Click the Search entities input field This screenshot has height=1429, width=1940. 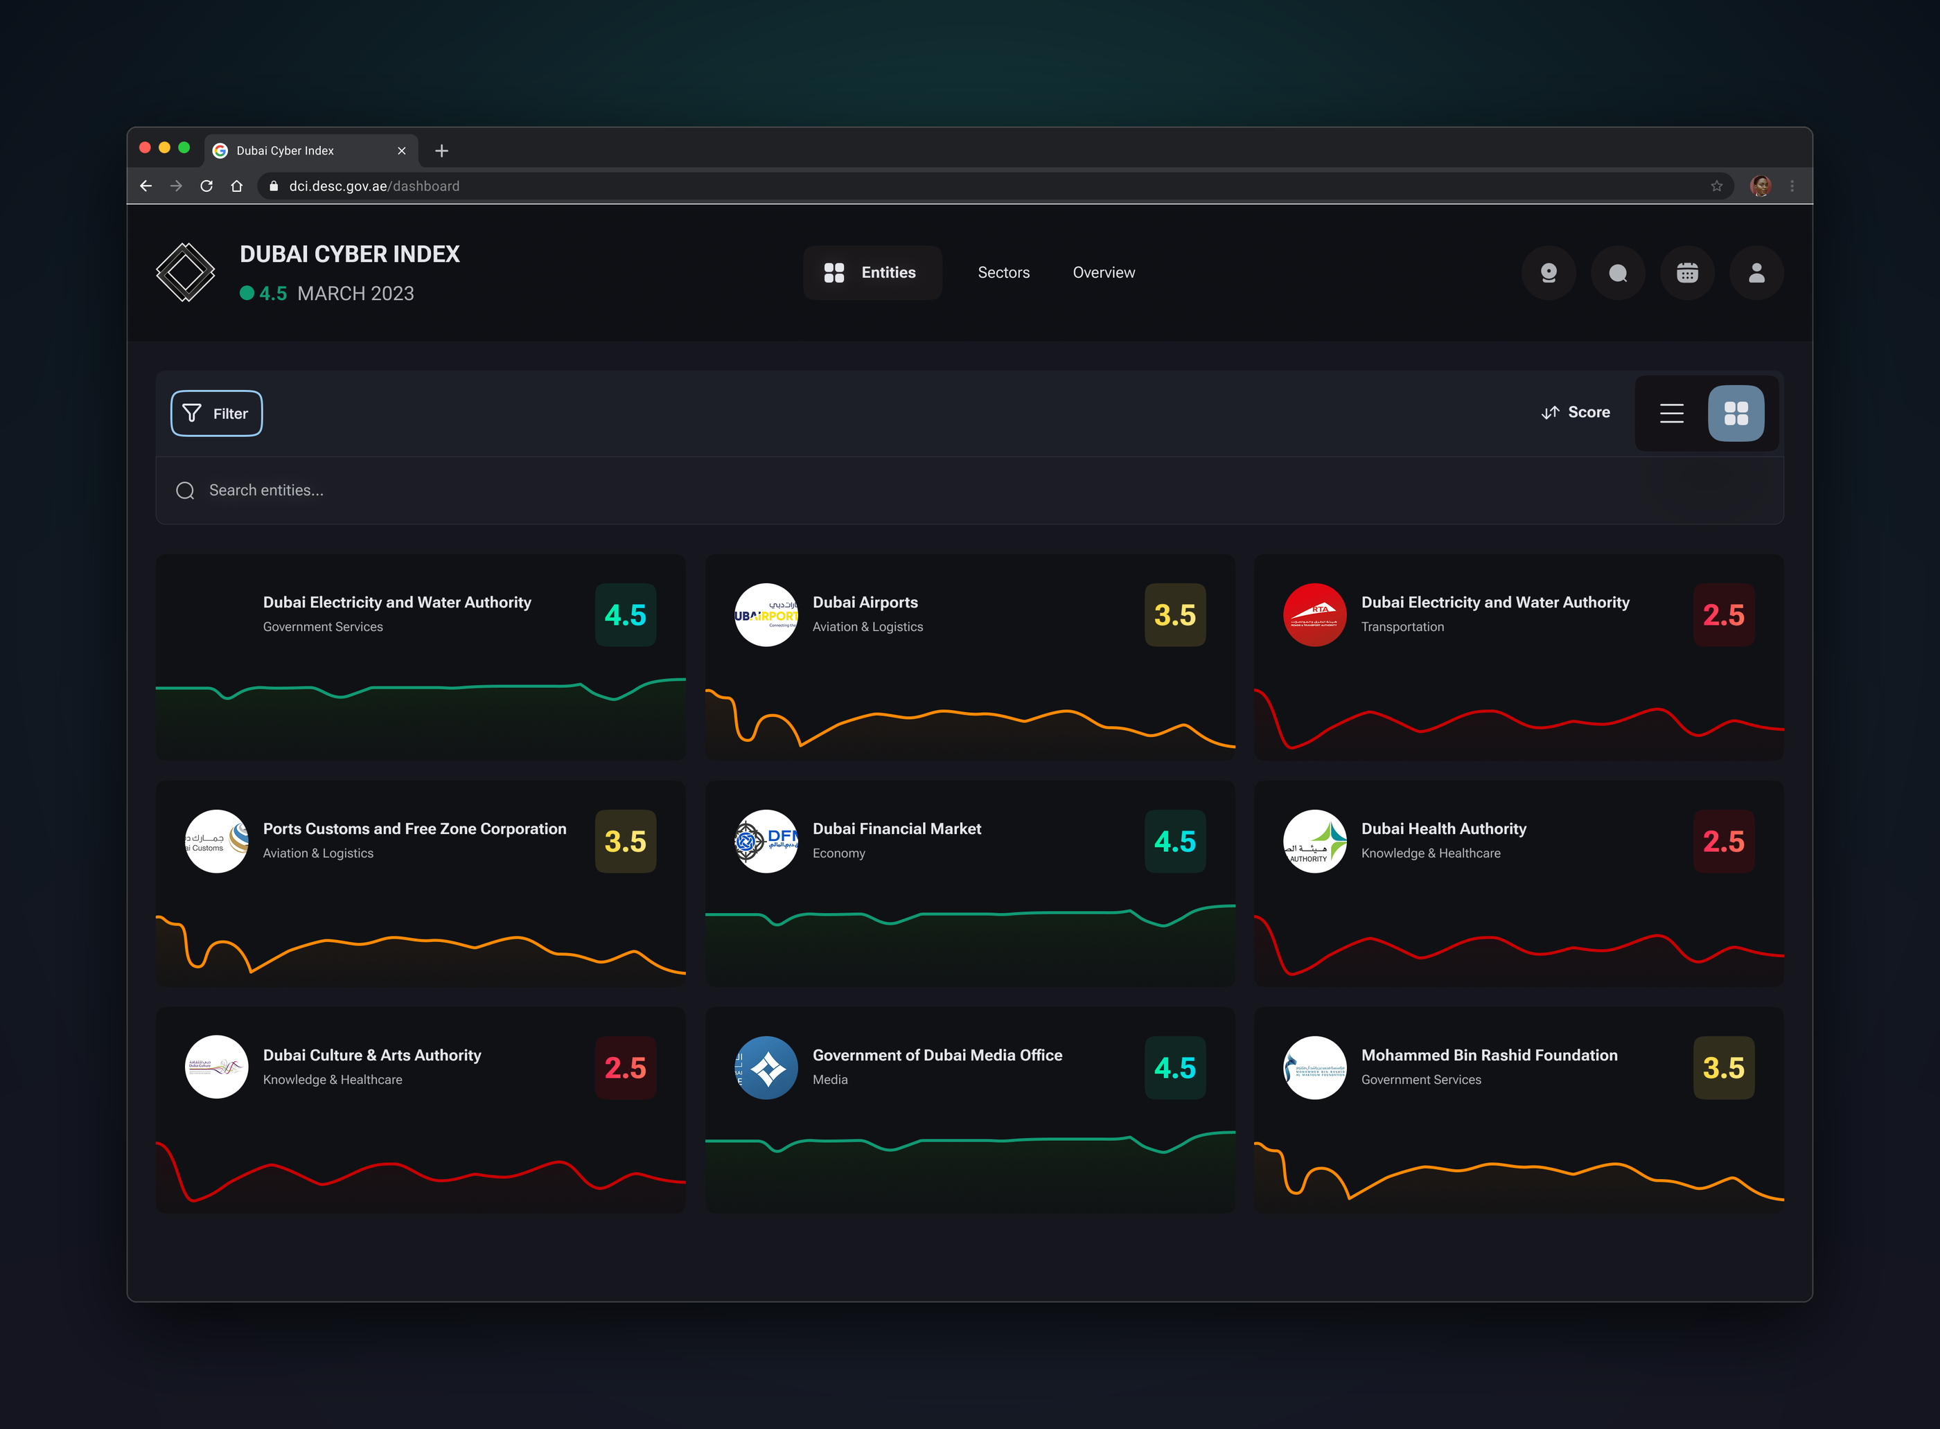[x=969, y=490]
